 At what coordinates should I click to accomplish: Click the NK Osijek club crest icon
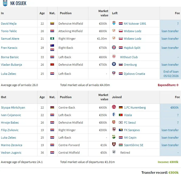(x=5, y=3)
